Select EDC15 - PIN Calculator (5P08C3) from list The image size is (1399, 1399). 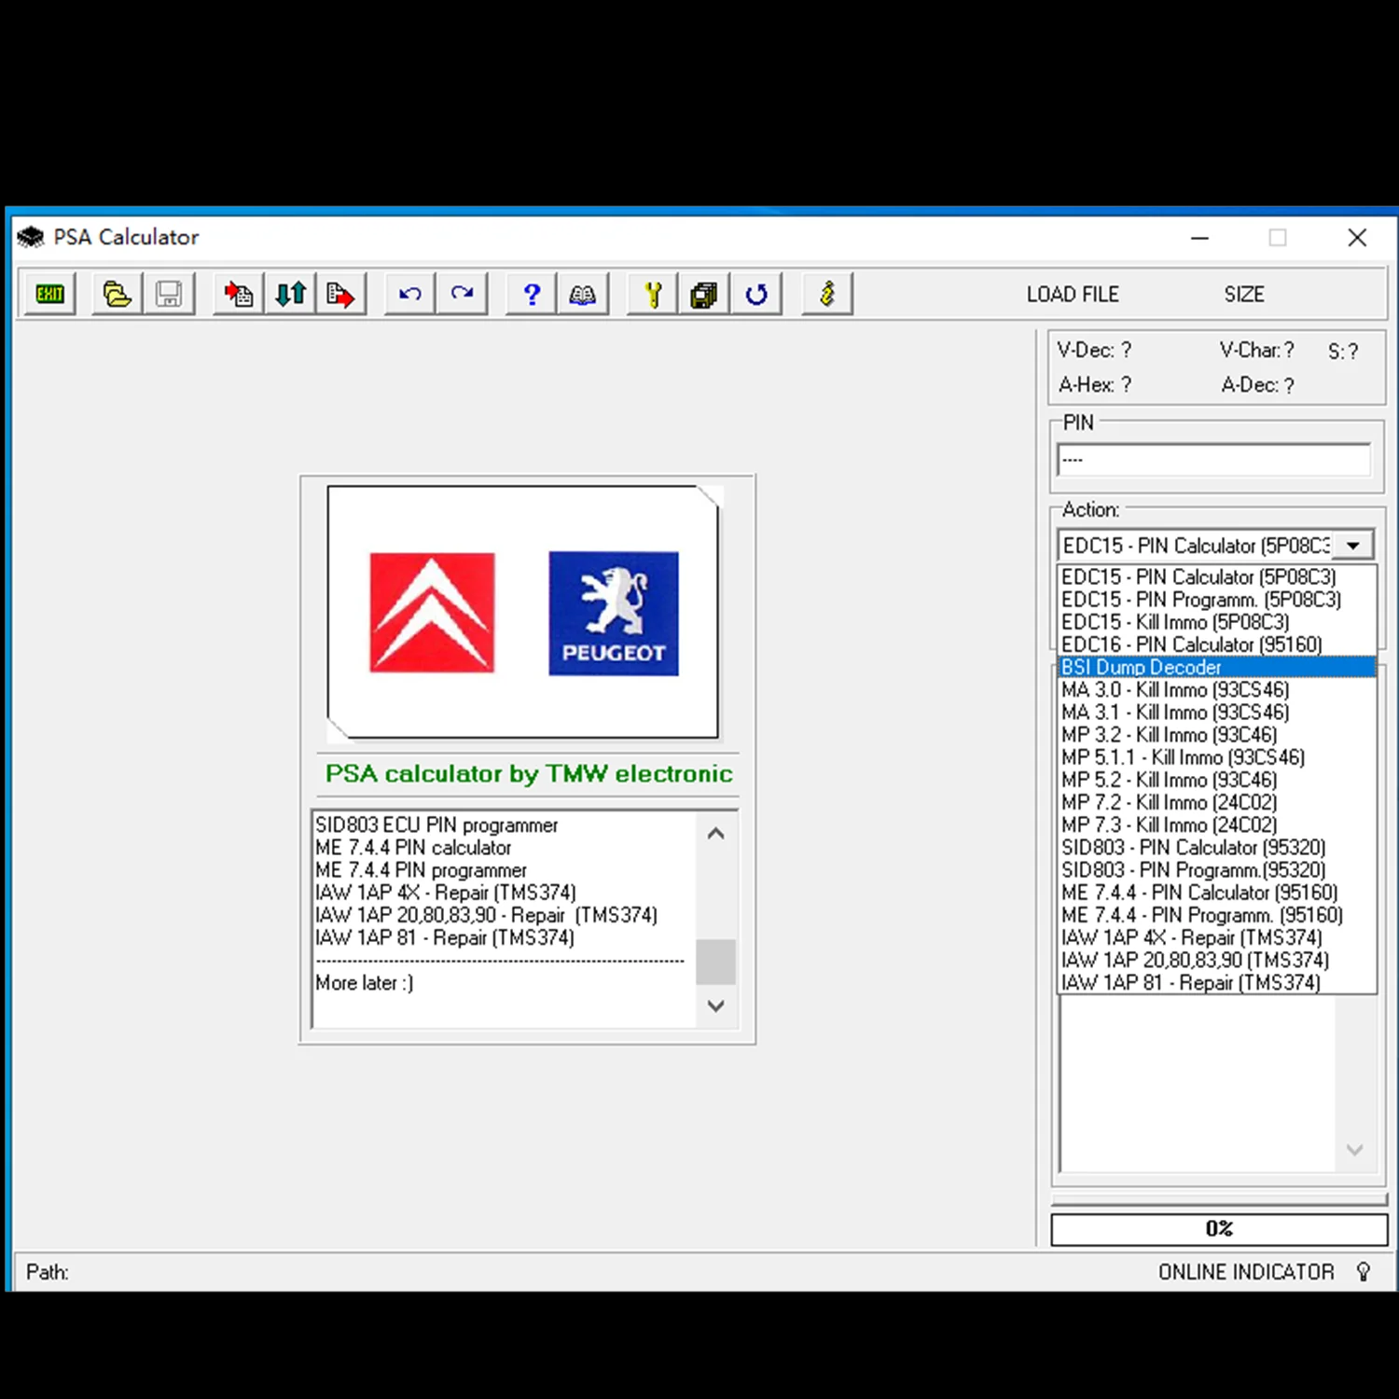click(1217, 576)
